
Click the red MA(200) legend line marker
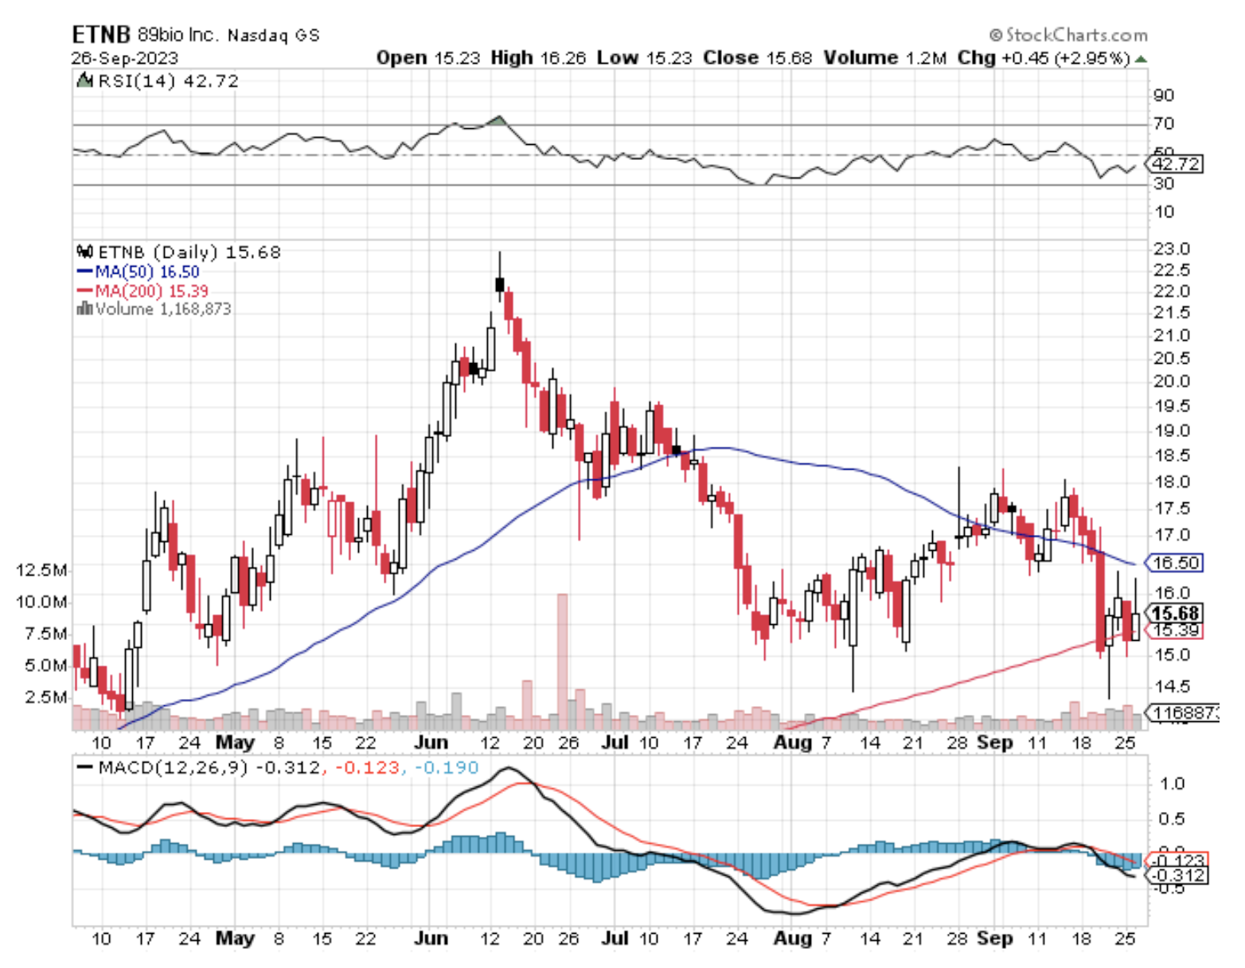84,291
